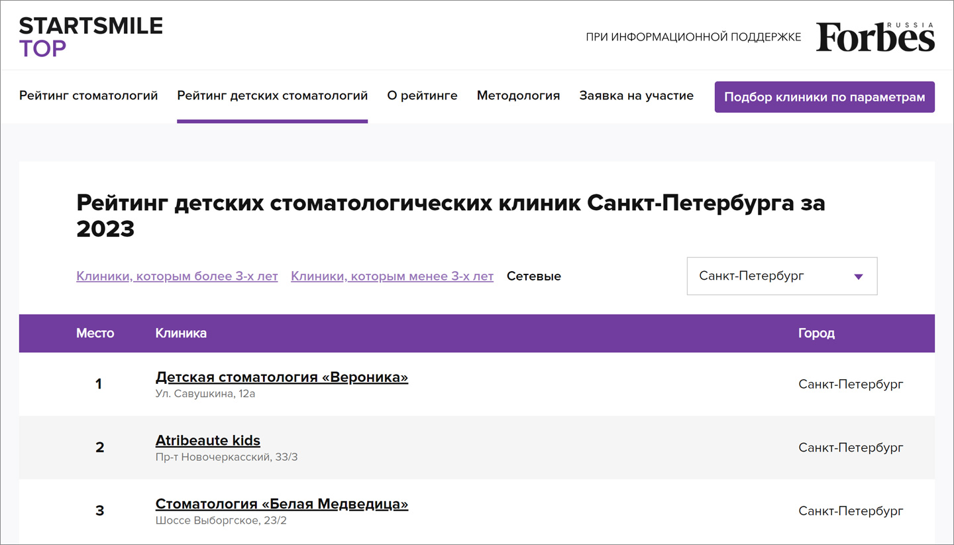
Task: Click the Место column header
Action: tap(95, 333)
